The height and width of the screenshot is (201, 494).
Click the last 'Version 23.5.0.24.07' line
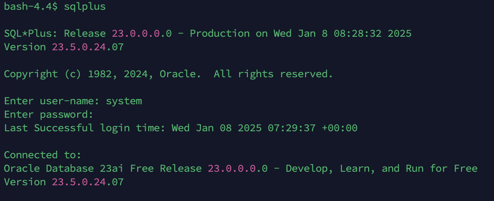tap(64, 182)
